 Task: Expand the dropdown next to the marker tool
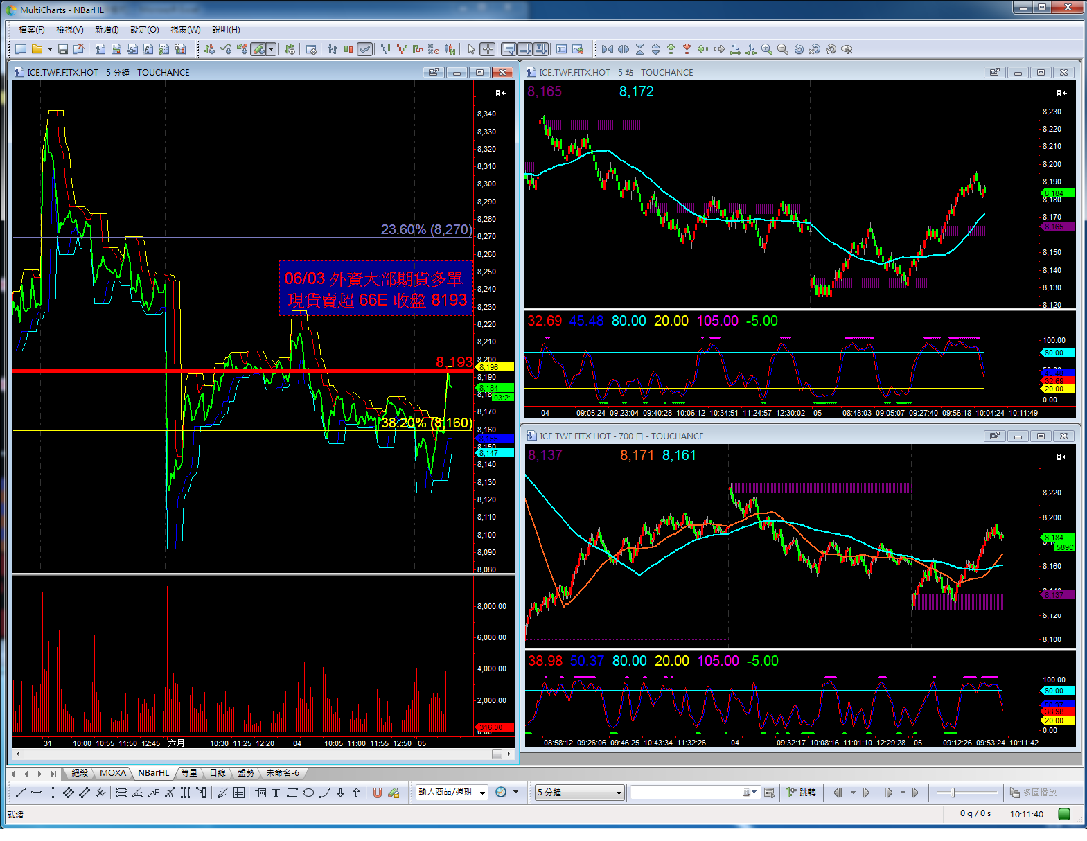click(272, 49)
